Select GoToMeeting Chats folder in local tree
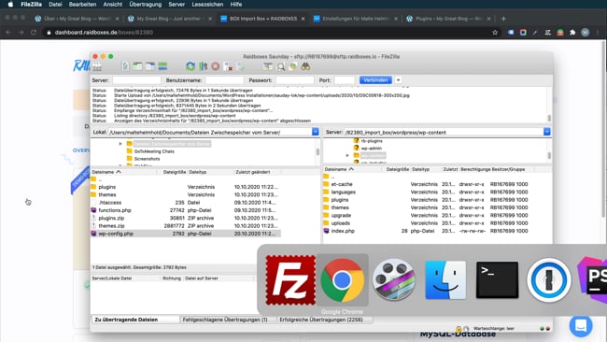The image size is (607, 342). point(154,151)
